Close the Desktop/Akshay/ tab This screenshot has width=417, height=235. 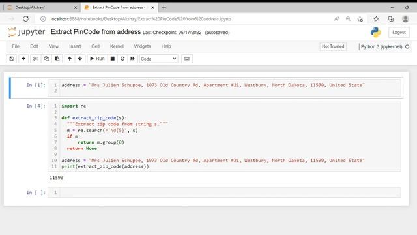pyautogui.click(x=76, y=8)
